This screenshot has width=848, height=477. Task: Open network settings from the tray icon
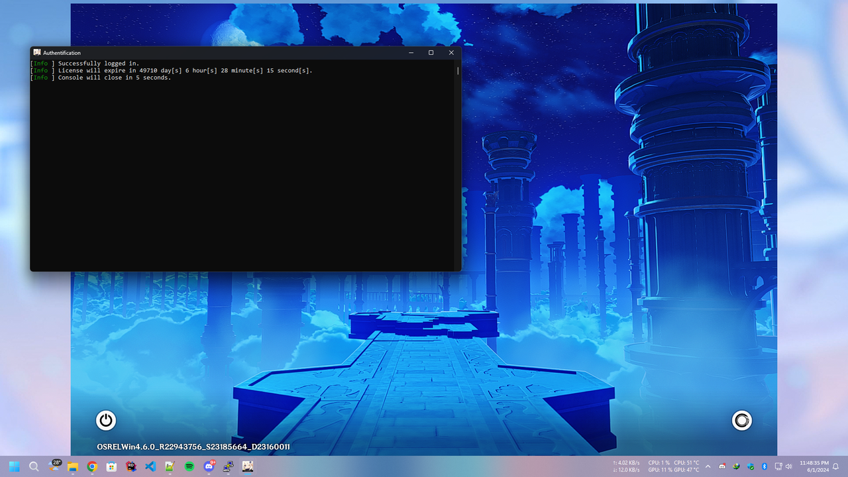pos(778,466)
